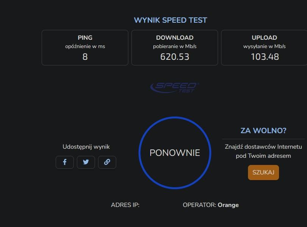Click the pobieranie w Mb/s subtitle
Viewport: 307px width, 227px height.
[x=175, y=47]
